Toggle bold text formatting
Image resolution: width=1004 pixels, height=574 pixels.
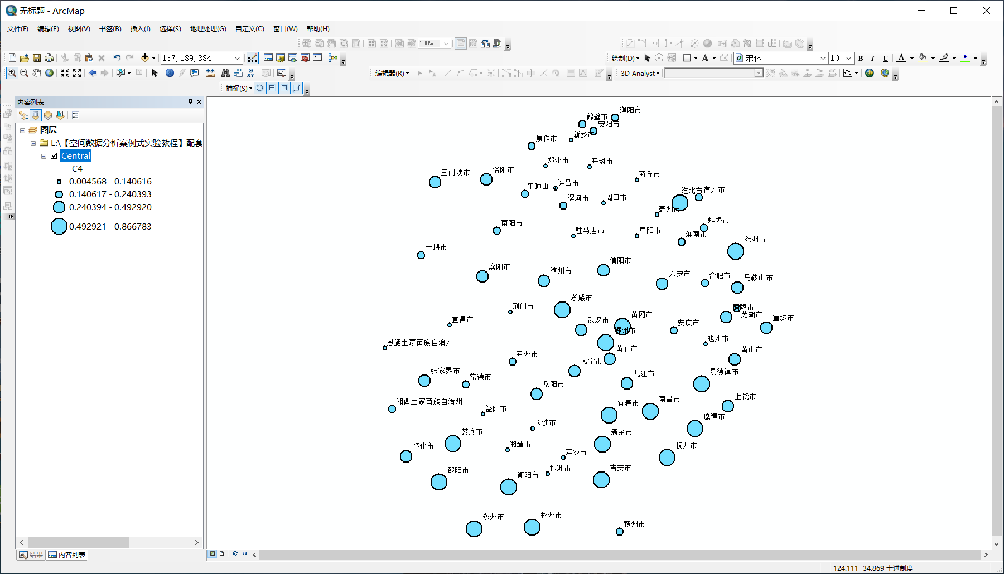tap(861, 58)
